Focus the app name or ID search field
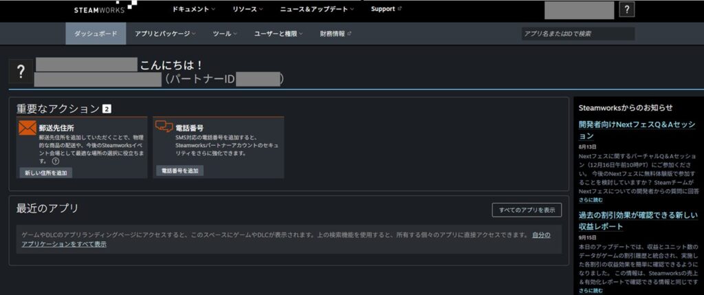704x295 pixels. point(577,34)
